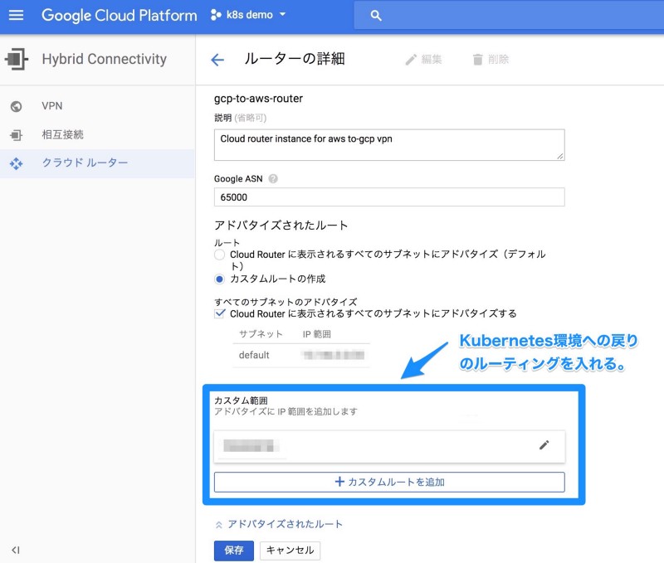
Task: Click the キャンセル cancel button
Action: pyautogui.click(x=290, y=551)
